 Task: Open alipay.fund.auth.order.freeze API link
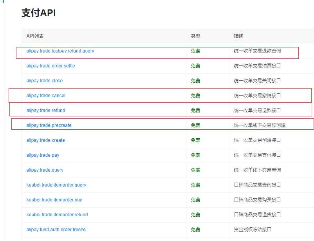(x=56, y=230)
